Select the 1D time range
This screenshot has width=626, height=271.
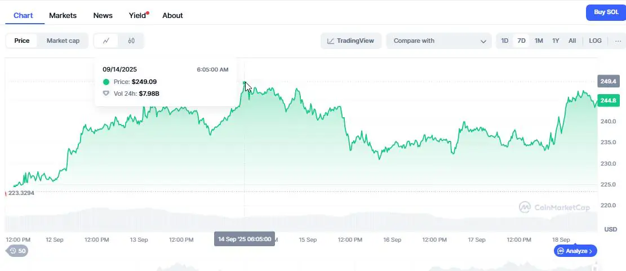[x=505, y=41]
